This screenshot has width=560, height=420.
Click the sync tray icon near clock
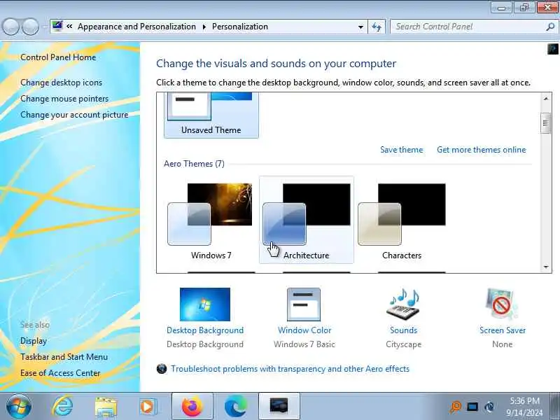point(489,407)
